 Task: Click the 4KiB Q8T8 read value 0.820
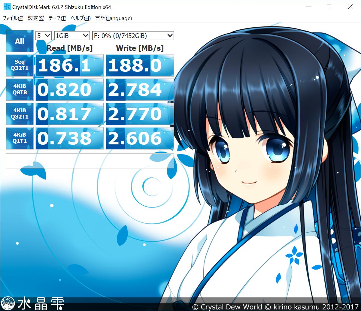pyautogui.click(x=70, y=89)
